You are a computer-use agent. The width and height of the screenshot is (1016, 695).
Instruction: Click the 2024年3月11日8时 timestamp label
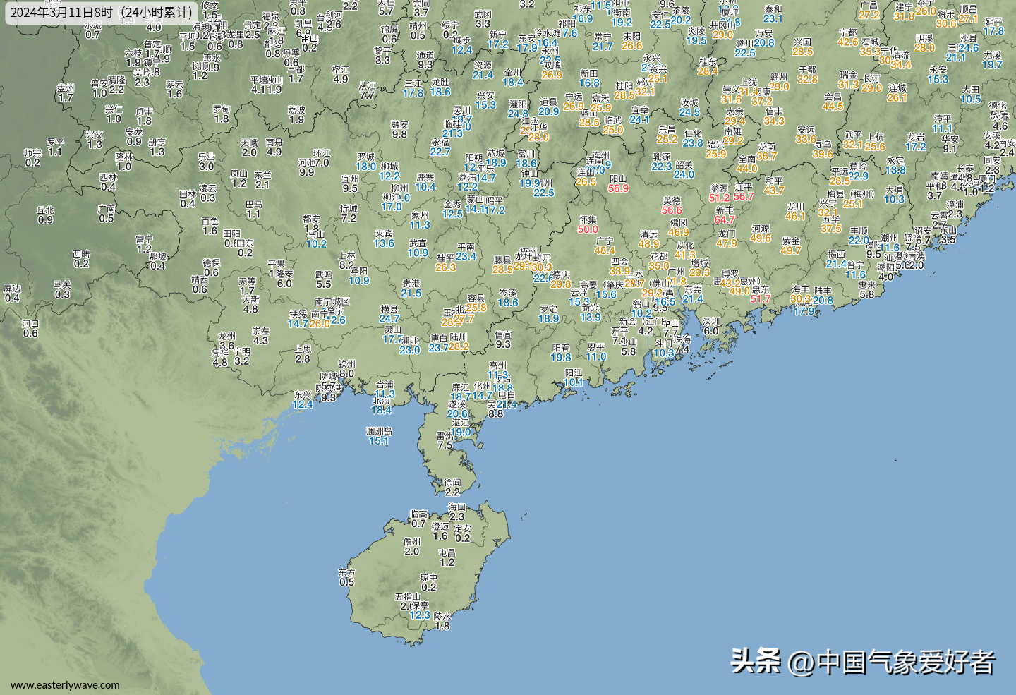(x=102, y=13)
